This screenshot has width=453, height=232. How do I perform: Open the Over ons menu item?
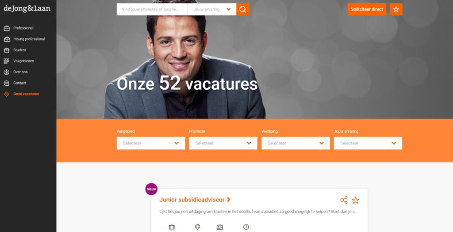point(20,72)
